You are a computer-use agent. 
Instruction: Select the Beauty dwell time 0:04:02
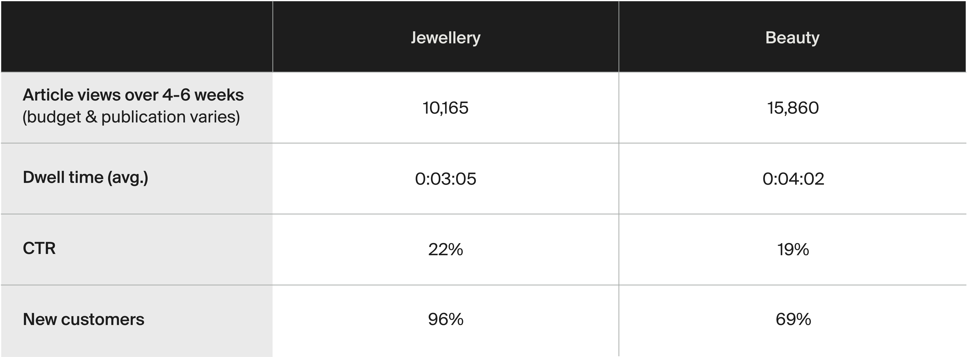click(x=793, y=179)
